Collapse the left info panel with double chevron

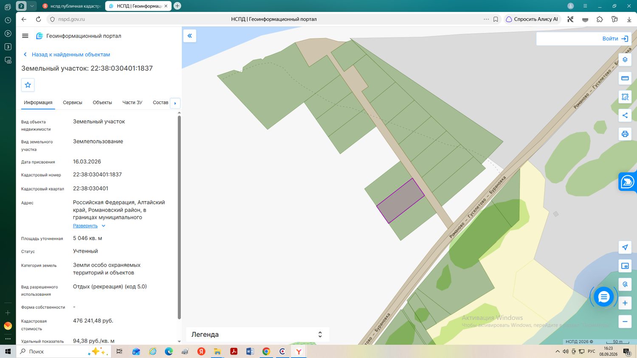click(190, 36)
